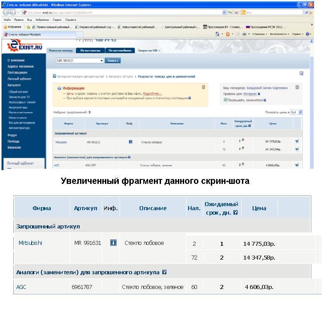322x309 pixels.
Task: Open the Вакансии sidebar link
Action: (x=14, y=147)
